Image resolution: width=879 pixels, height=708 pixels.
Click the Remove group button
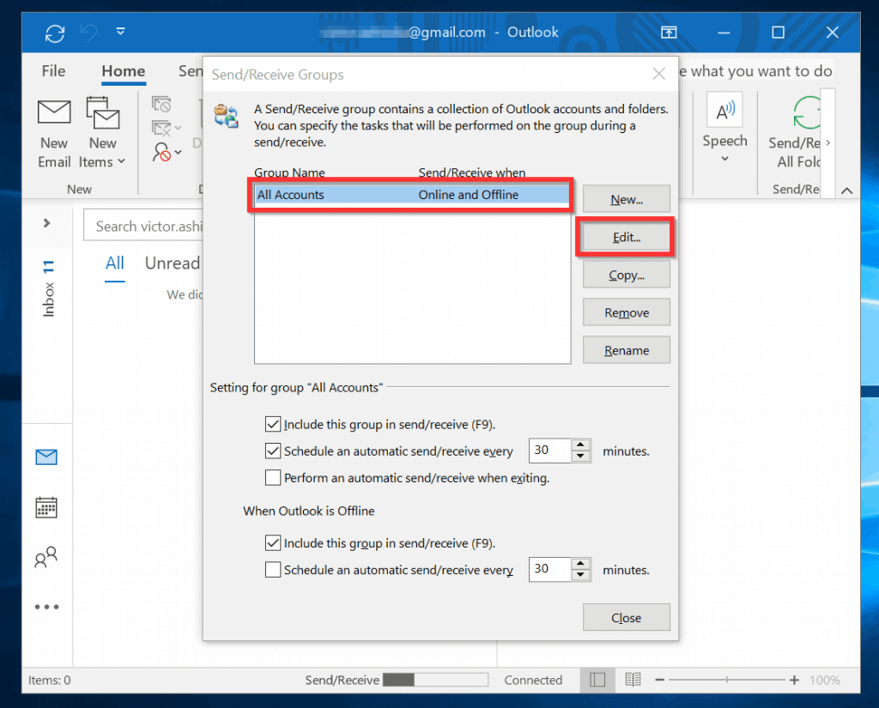pyautogui.click(x=626, y=312)
